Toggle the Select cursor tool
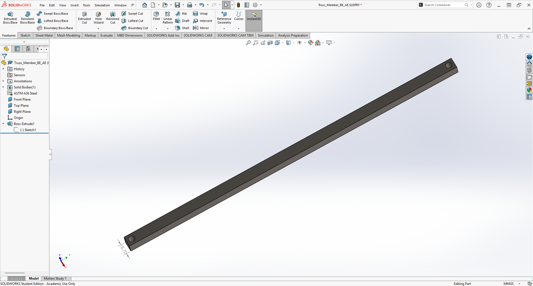Image resolution: width=533 pixels, height=286 pixels. pos(226,5)
